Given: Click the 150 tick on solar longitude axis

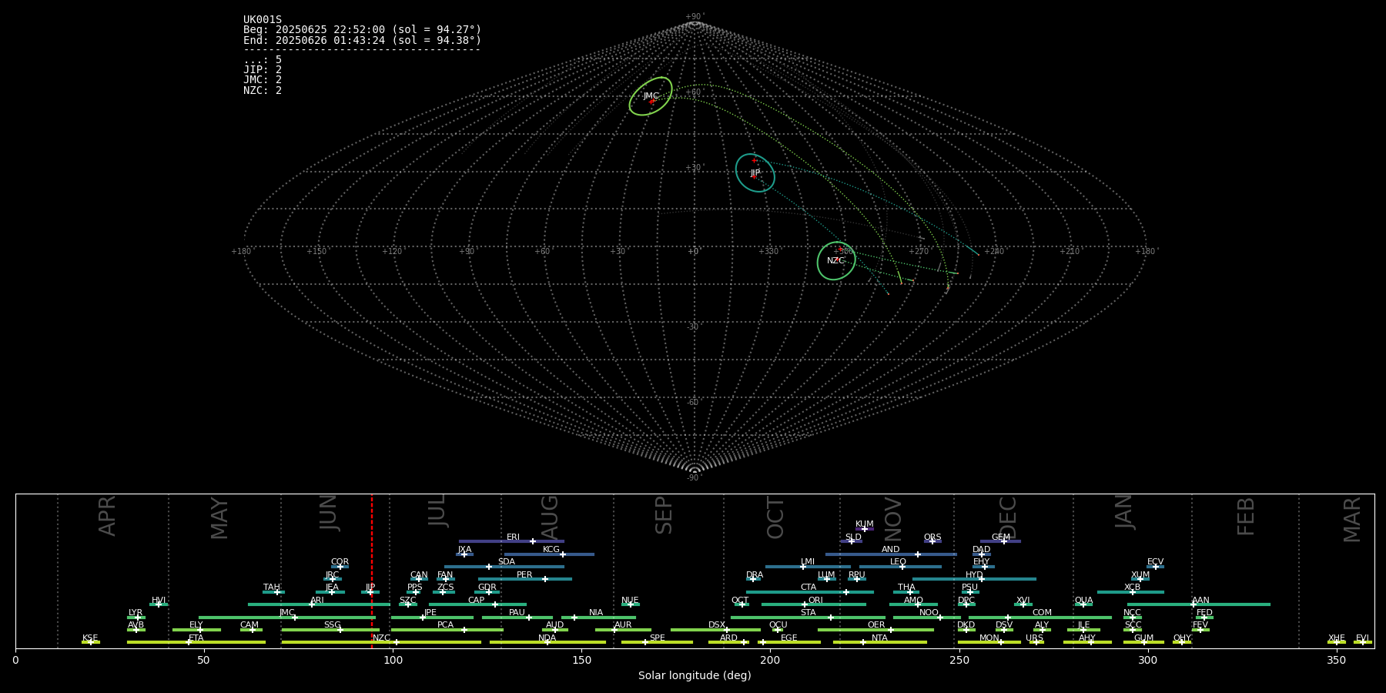Looking at the screenshot, I should pos(581,660).
